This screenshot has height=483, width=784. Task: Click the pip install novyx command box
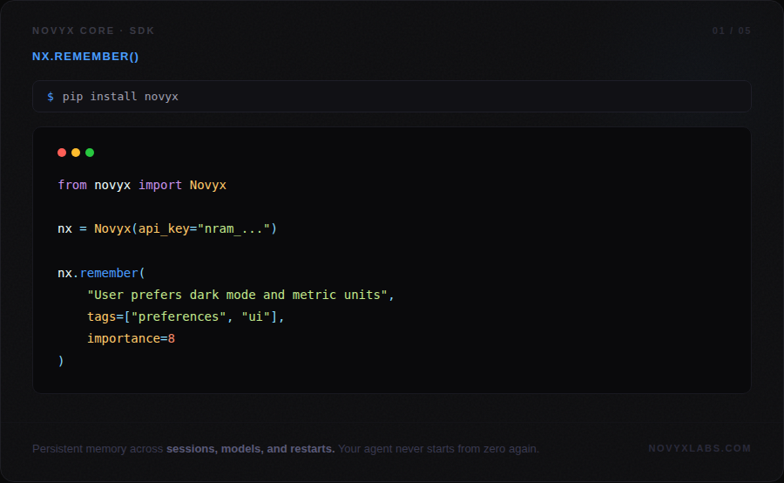[x=391, y=97]
